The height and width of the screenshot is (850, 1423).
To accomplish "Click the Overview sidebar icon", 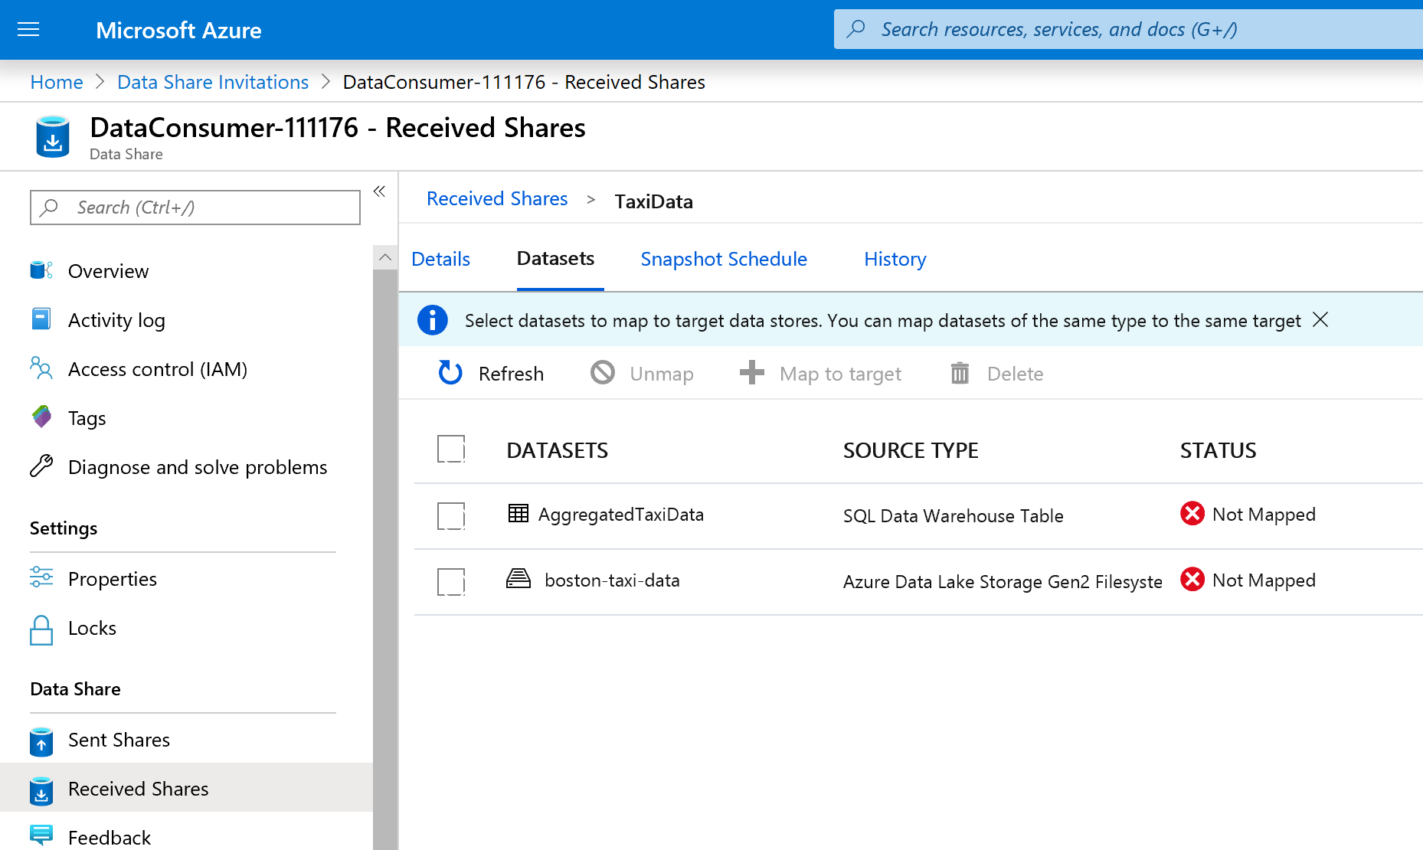I will click(41, 270).
